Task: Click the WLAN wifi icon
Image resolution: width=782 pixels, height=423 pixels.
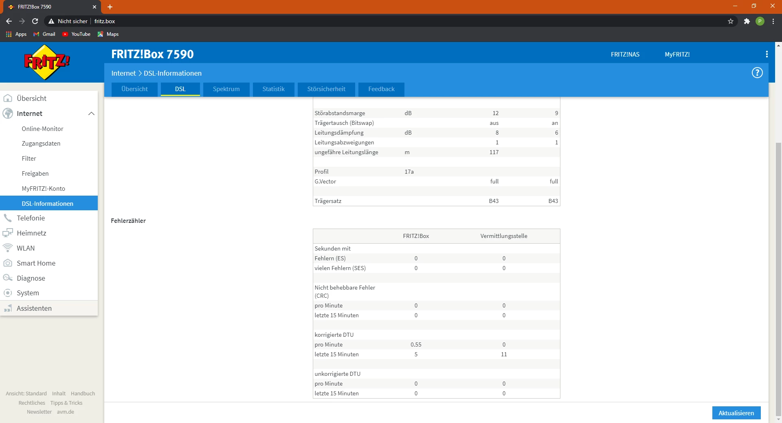Action: click(x=8, y=248)
